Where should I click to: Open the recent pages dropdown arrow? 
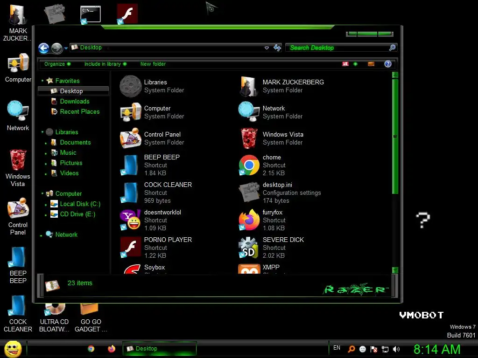pos(66,48)
